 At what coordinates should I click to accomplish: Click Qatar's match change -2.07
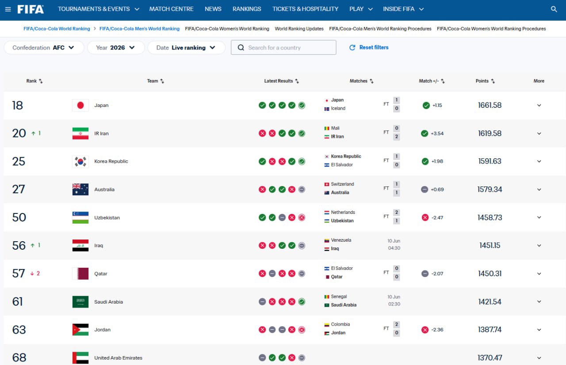point(437,274)
